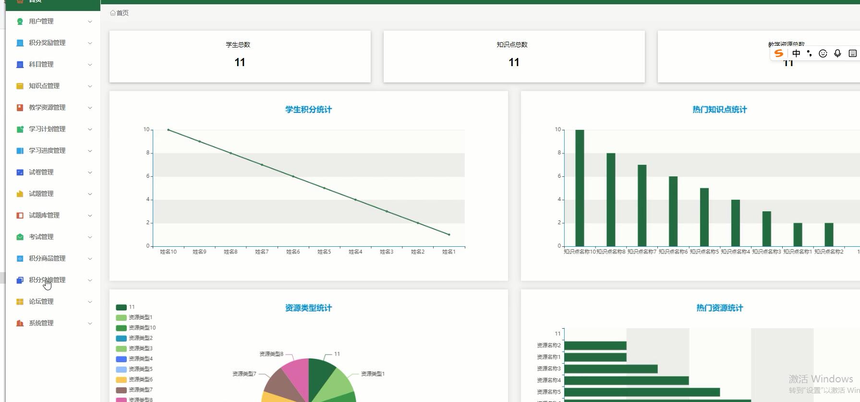Click the 姓名1 axis label
The height and width of the screenshot is (402, 860).
(x=449, y=252)
